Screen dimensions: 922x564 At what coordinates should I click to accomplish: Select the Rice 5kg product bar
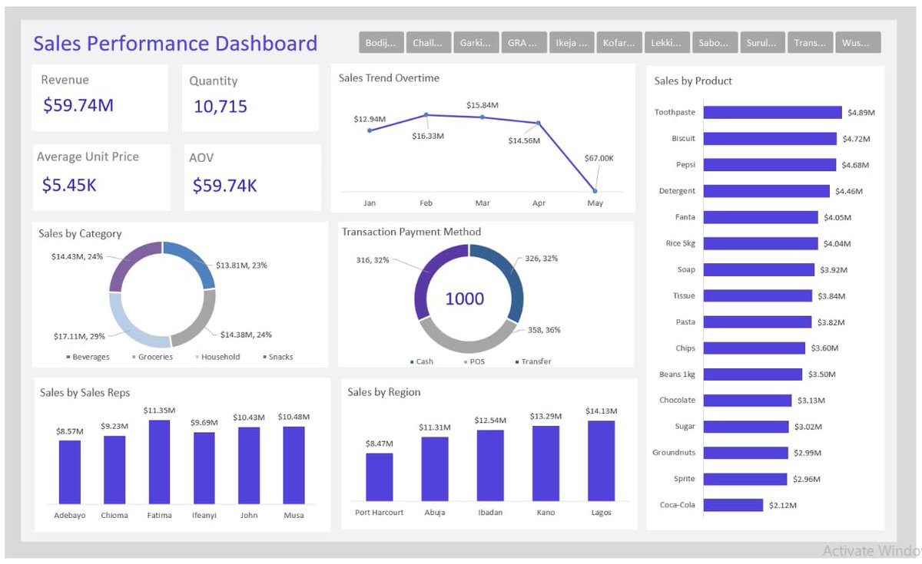coord(761,243)
